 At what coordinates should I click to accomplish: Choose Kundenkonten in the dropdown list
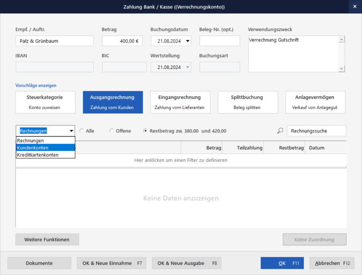(45, 148)
